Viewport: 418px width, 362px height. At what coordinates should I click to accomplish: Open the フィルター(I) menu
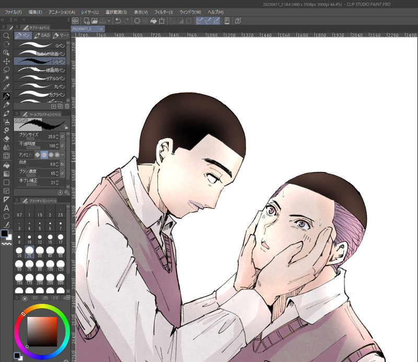pyautogui.click(x=164, y=12)
